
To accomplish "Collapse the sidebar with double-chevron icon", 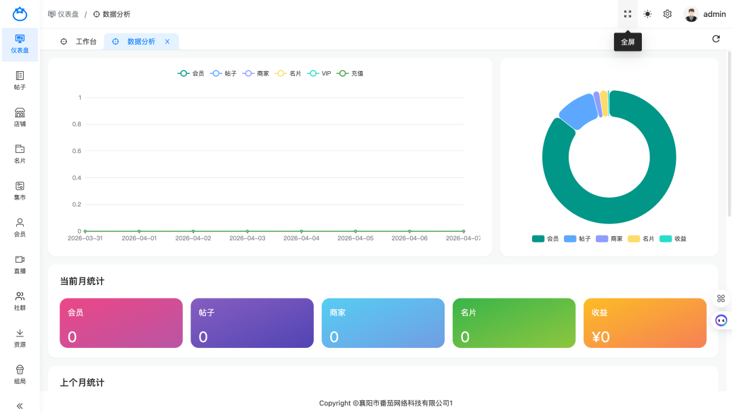I will click(20, 406).
